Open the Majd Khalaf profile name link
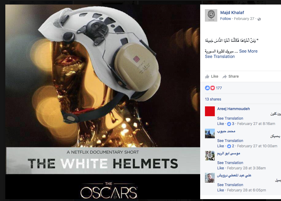The height and width of the screenshot is (201, 281). [x=232, y=12]
